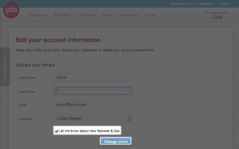Open the Email nav tab
This screenshot has height=149, width=239.
106,15
